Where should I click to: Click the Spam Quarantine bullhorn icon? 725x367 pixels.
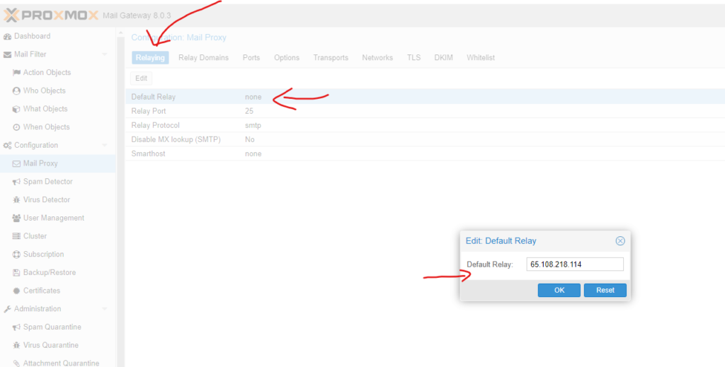pos(16,327)
